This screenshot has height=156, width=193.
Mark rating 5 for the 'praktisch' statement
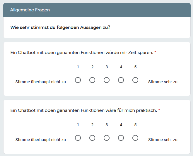pyautogui.click(x=135, y=138)
